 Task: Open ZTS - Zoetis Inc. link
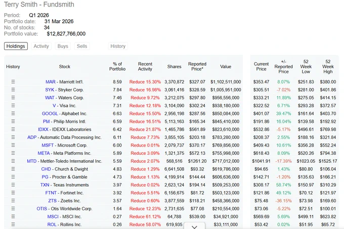(x=65, y=201)
